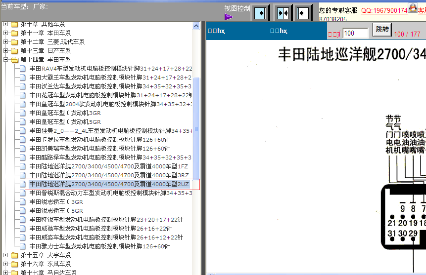Click open folder icon of 第十四章 丰田车系
Image resolution: width=426 pixels, height=275 pixels.
tap(14, 60)
